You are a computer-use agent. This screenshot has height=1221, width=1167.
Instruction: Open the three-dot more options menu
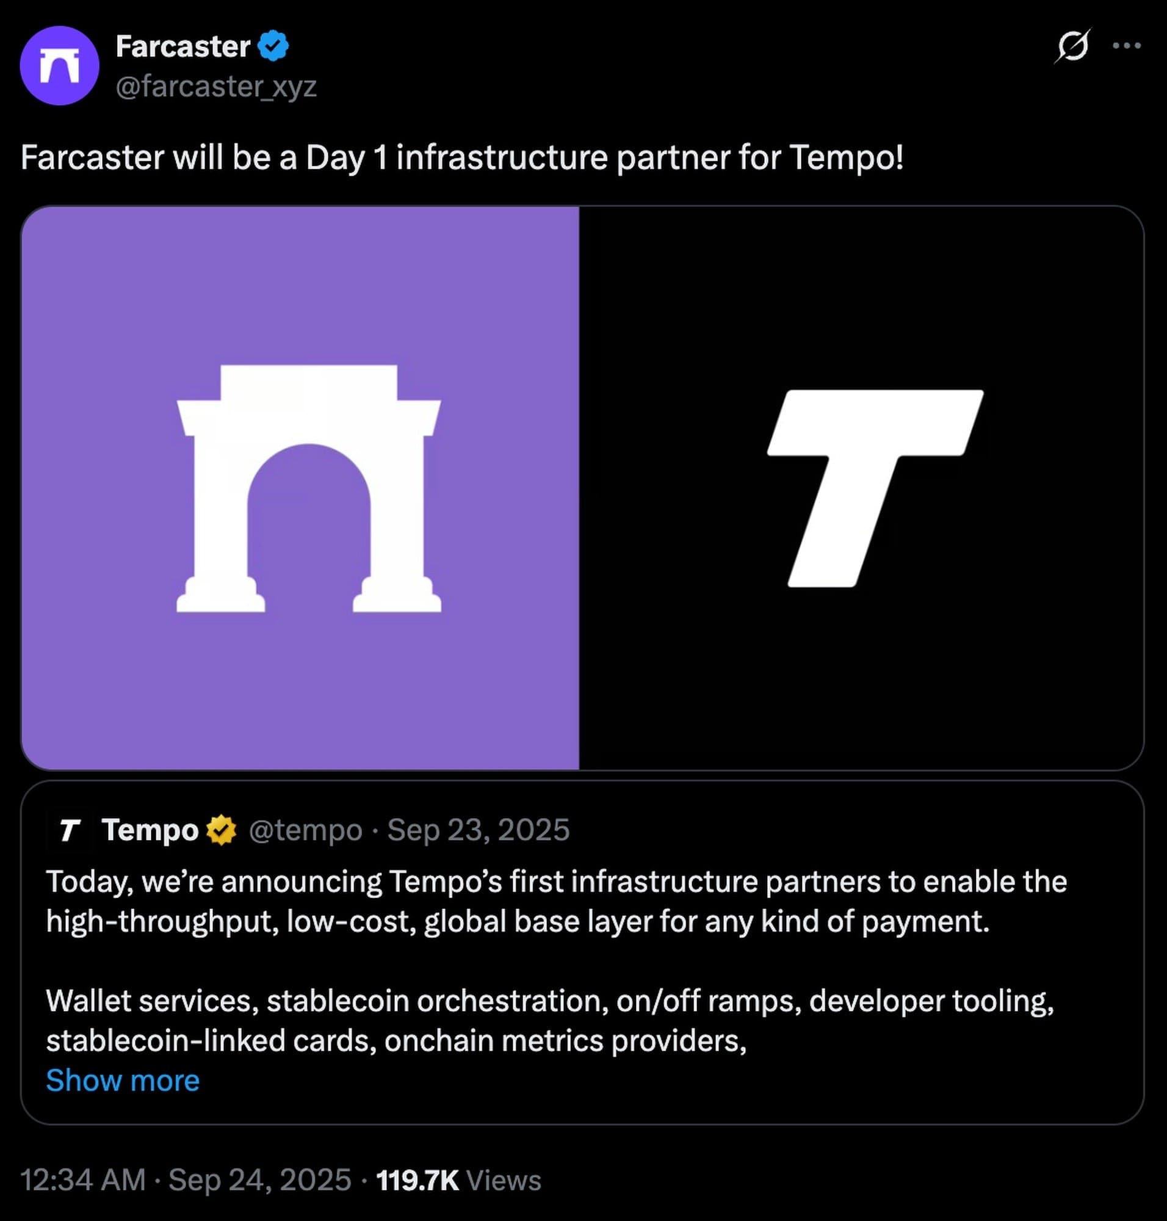click(x=1127, y=45)
